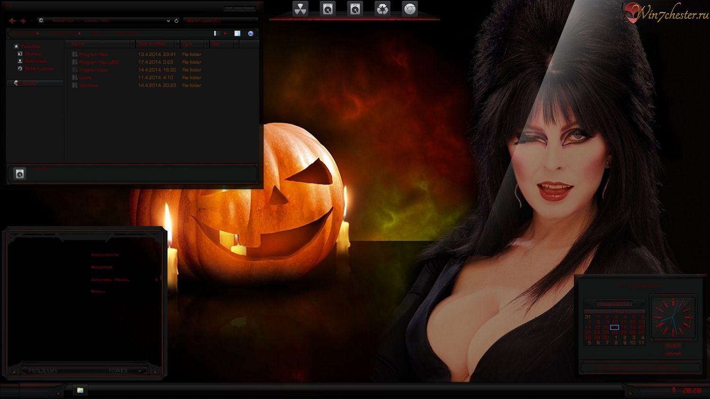Open the radiation icon in the top dock
The width and height of the screenshot is (710, 399).
(x=300, y=9)
